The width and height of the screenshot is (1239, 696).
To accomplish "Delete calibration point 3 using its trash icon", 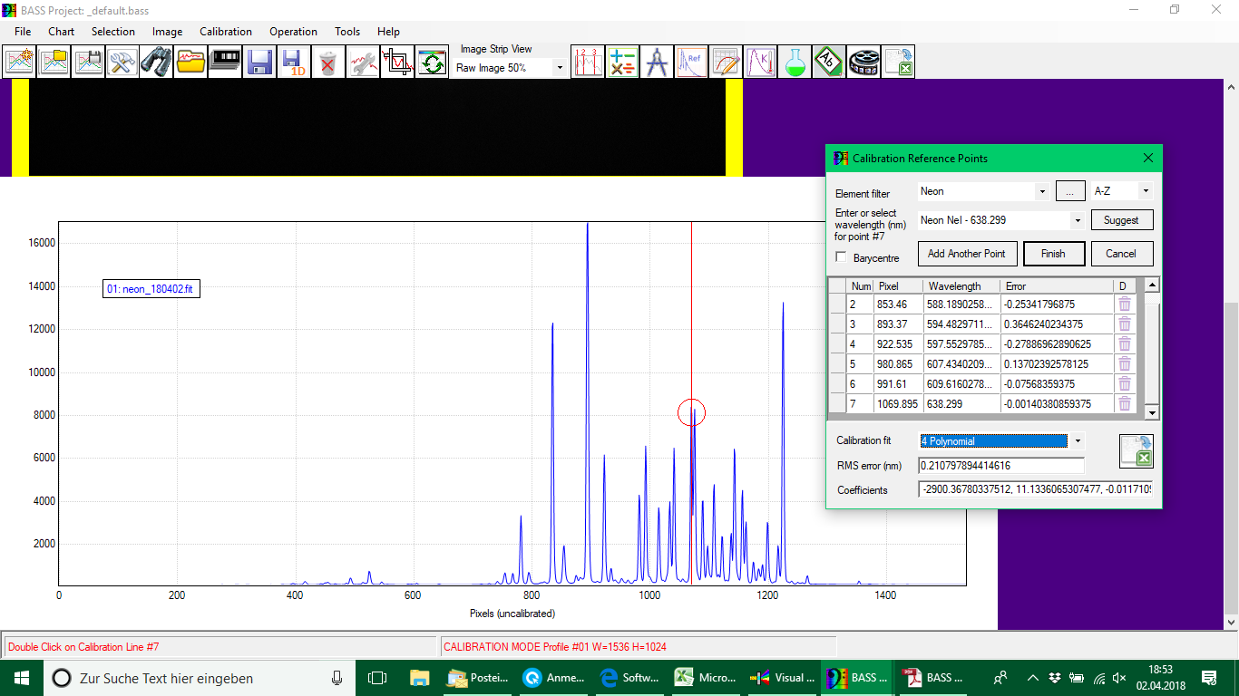I will tap(1125, 324).
